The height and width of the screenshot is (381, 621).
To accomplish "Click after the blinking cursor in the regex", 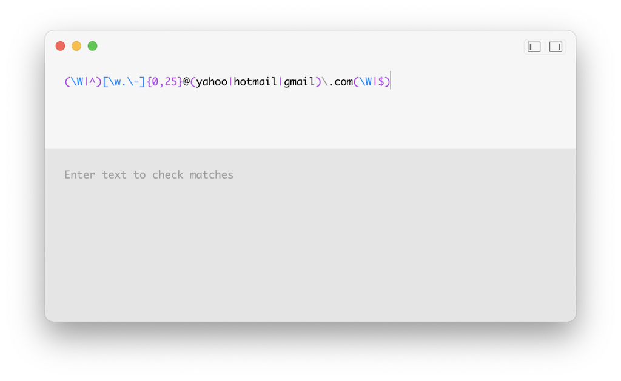I will (x=394, y=81).
